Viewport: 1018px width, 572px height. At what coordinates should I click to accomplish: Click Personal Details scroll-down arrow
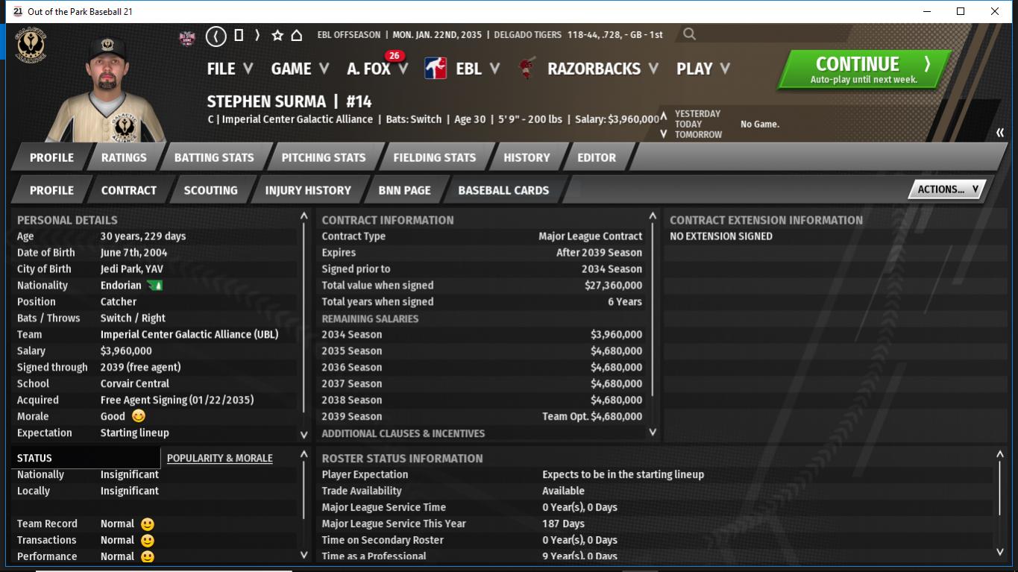coord(304,435)
